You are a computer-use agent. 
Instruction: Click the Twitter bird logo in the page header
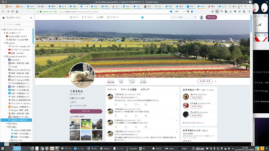(142, 17)
